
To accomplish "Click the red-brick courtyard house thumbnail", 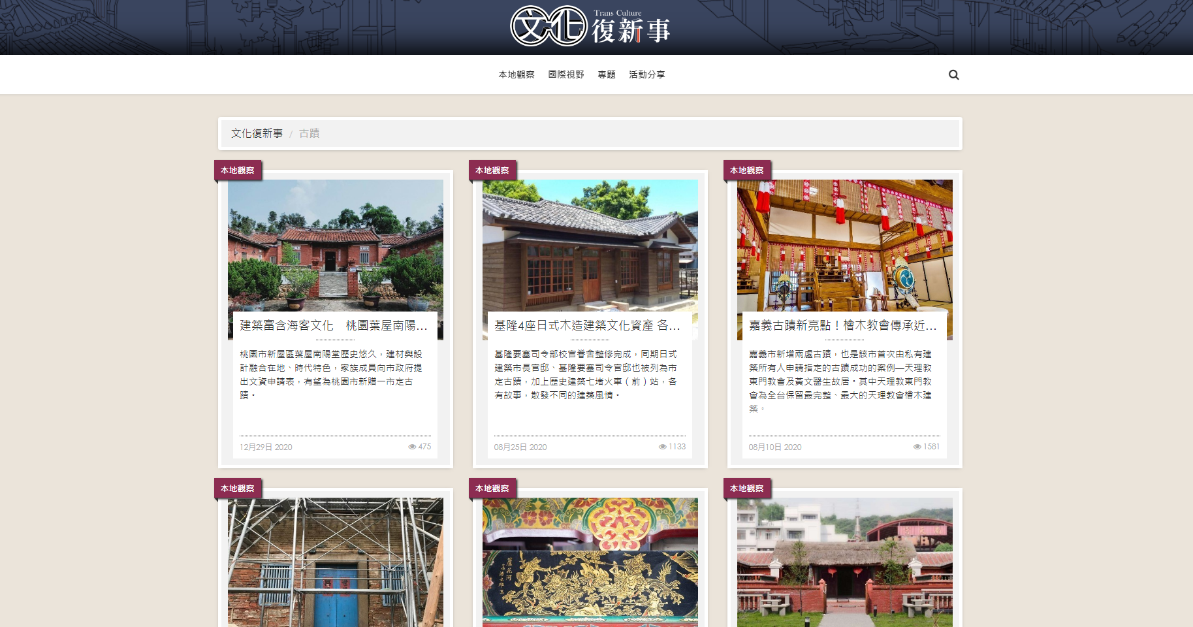I will click(x=335, y=245).
